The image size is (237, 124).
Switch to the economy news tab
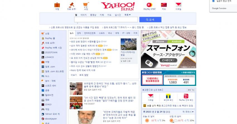pos(79,33)
